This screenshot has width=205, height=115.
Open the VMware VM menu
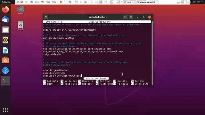pyautogui.click(x=43, y=2)
